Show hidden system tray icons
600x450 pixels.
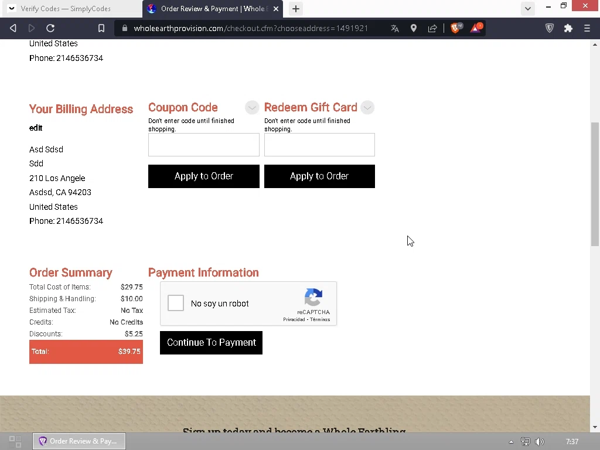click(x=511, y=442)
